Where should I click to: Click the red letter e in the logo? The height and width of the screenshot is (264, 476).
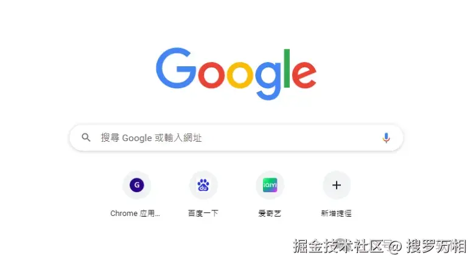click(x=304, y=75)
